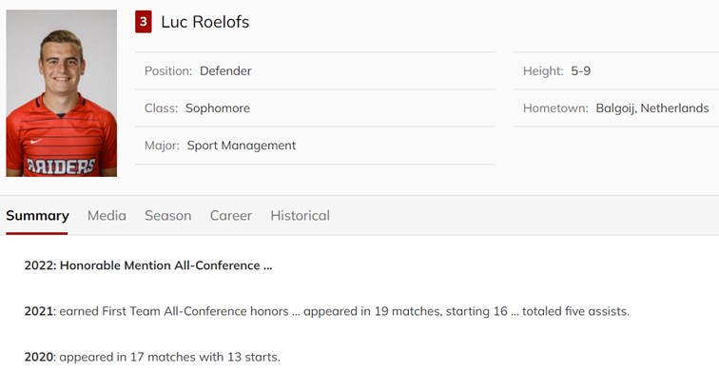The height and width of the screenshot is (372, 719).
Task: Switch to the Media tab
Action: (107, 216)
